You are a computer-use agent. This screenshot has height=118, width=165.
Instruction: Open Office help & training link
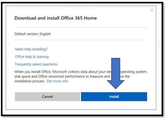click(32, 57)
